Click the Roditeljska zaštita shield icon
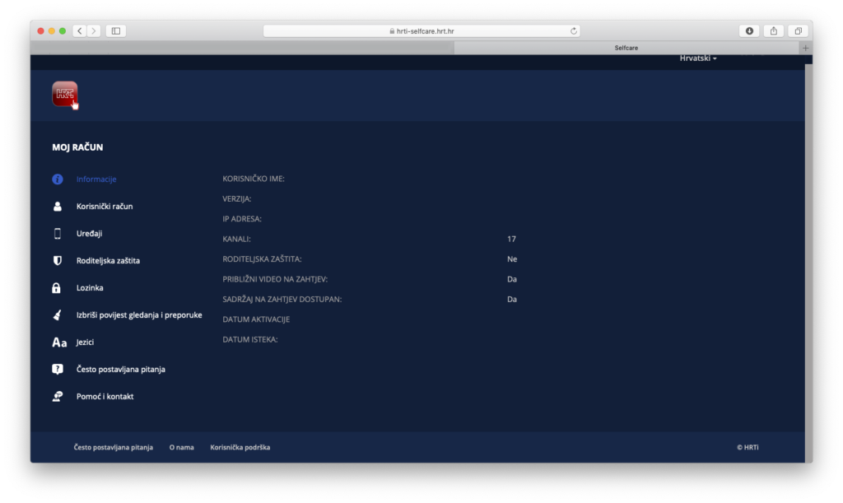This screenshot has height=503, width=843. 57,261
